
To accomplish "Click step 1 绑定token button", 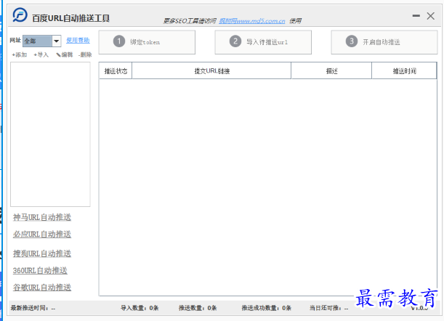I will pos(147,42).
